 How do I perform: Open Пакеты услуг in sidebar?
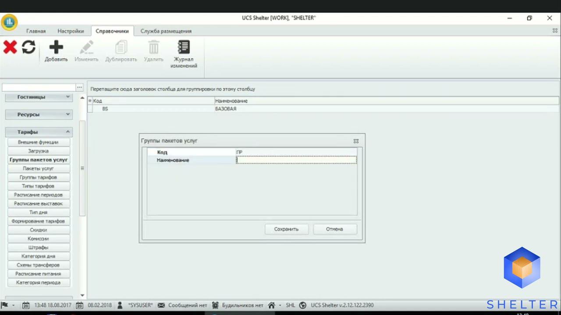tap(38, 168)
